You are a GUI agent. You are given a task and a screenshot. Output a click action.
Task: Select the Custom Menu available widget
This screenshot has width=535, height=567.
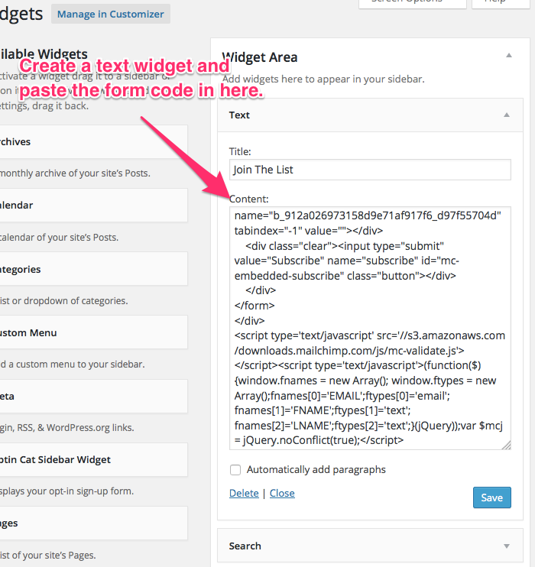click(x=92, y=333)
